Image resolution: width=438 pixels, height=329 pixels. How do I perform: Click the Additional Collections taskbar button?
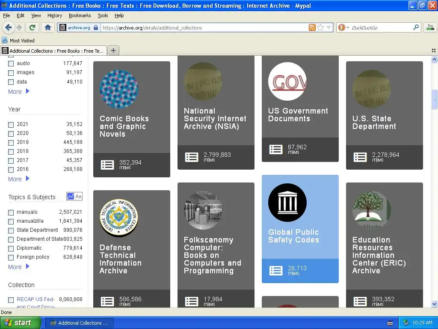(x=79, y=323)
